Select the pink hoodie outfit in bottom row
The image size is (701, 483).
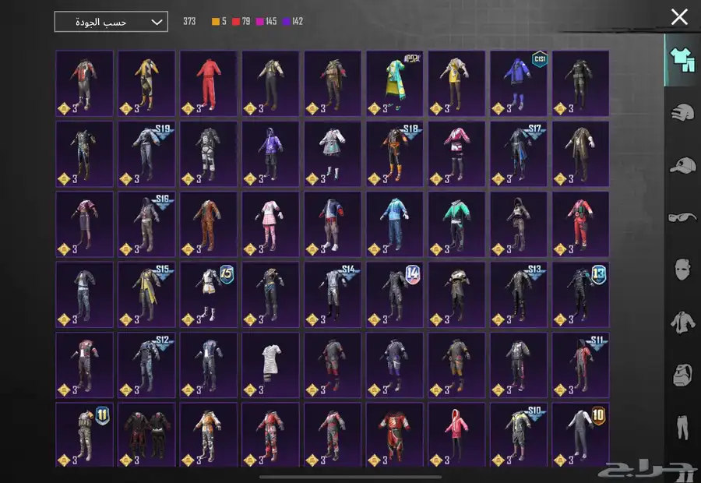[456, 435]
